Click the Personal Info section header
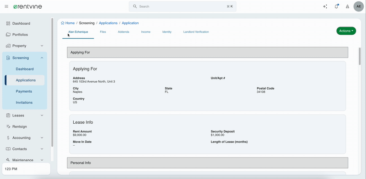366x179 pixels. [x=208, y=163]
